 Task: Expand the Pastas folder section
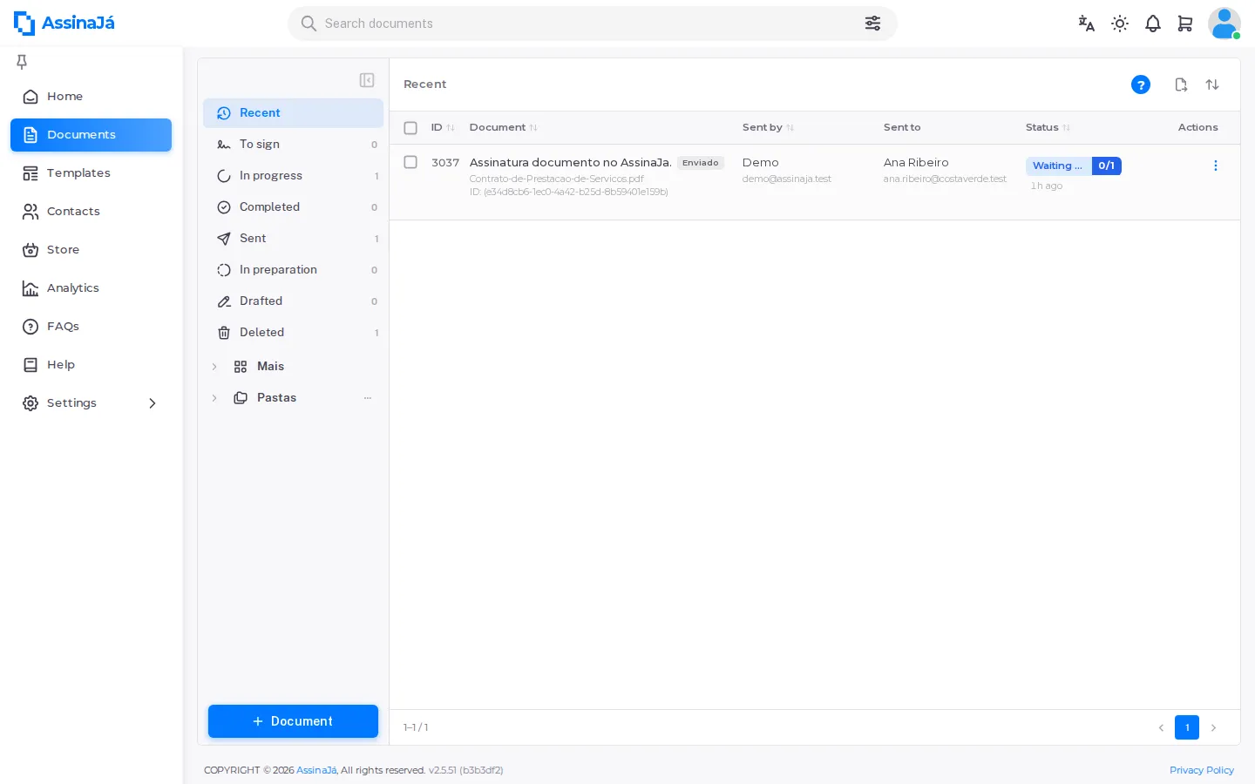point(214,398)
